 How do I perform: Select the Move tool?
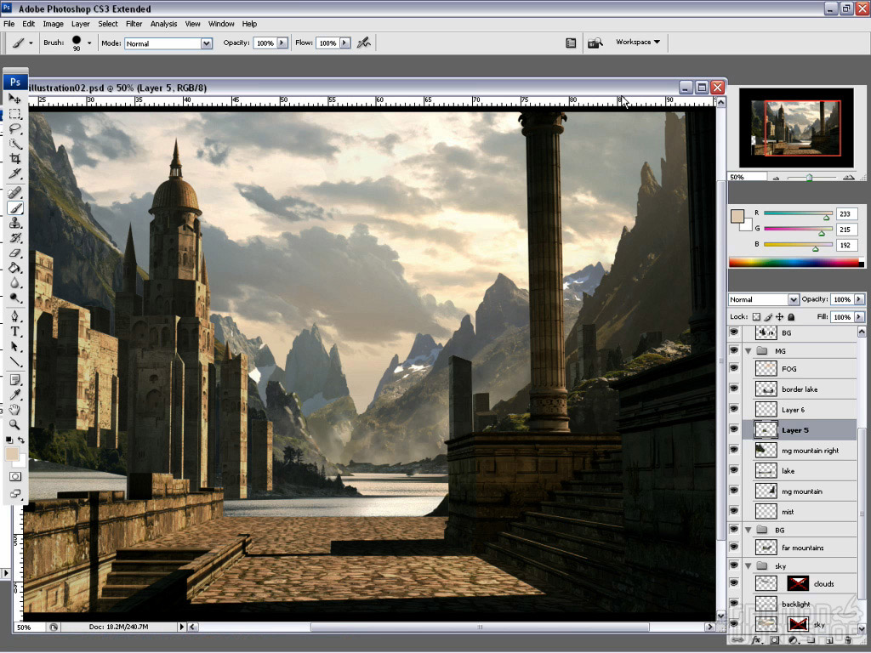click(15, 99)
